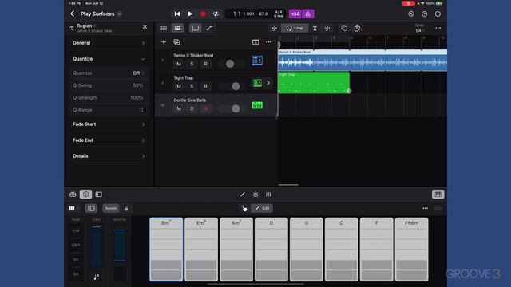The height and width of the screenshot is (287, 511).
Task: Tap the tempo value 87.0
Action: click(263, 14)
